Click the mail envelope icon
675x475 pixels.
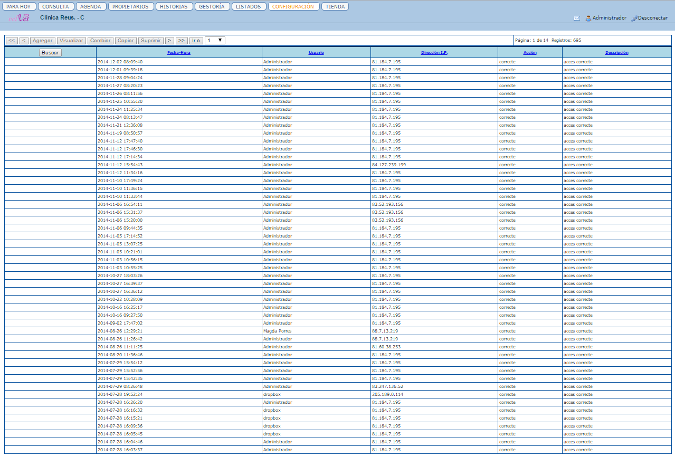point(576,18)
